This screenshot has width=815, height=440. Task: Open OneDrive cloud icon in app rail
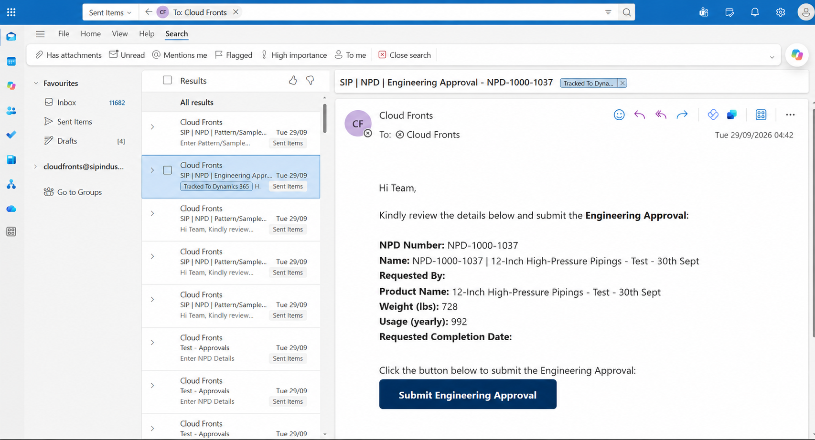pos(11,209)
